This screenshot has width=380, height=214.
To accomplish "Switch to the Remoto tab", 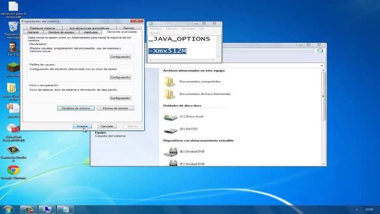I will [129, 28].
